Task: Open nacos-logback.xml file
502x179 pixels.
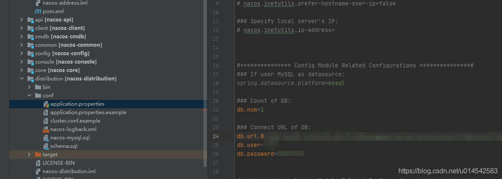Action: tap(73, 129)
